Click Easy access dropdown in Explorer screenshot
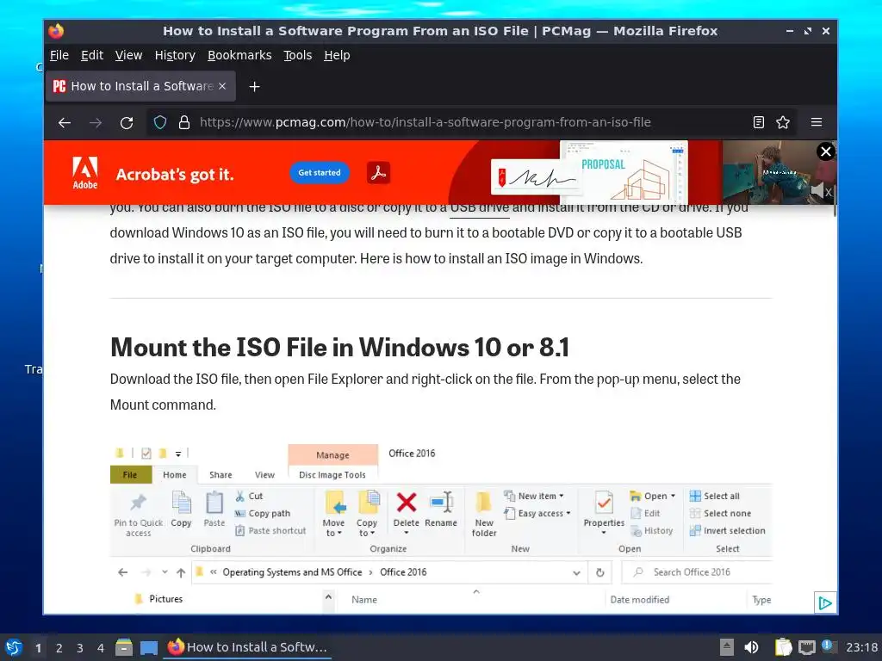The width and height of the screenshot is (882, 661). tap(537, 513)
